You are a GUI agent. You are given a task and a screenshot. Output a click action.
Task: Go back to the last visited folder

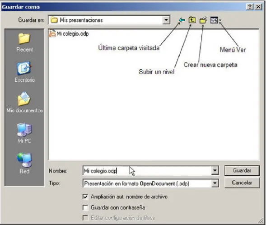tap(182, 20)
